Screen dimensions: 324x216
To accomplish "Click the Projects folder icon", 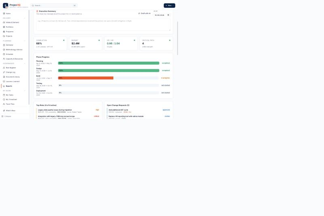I will click(x=4, y=36).
